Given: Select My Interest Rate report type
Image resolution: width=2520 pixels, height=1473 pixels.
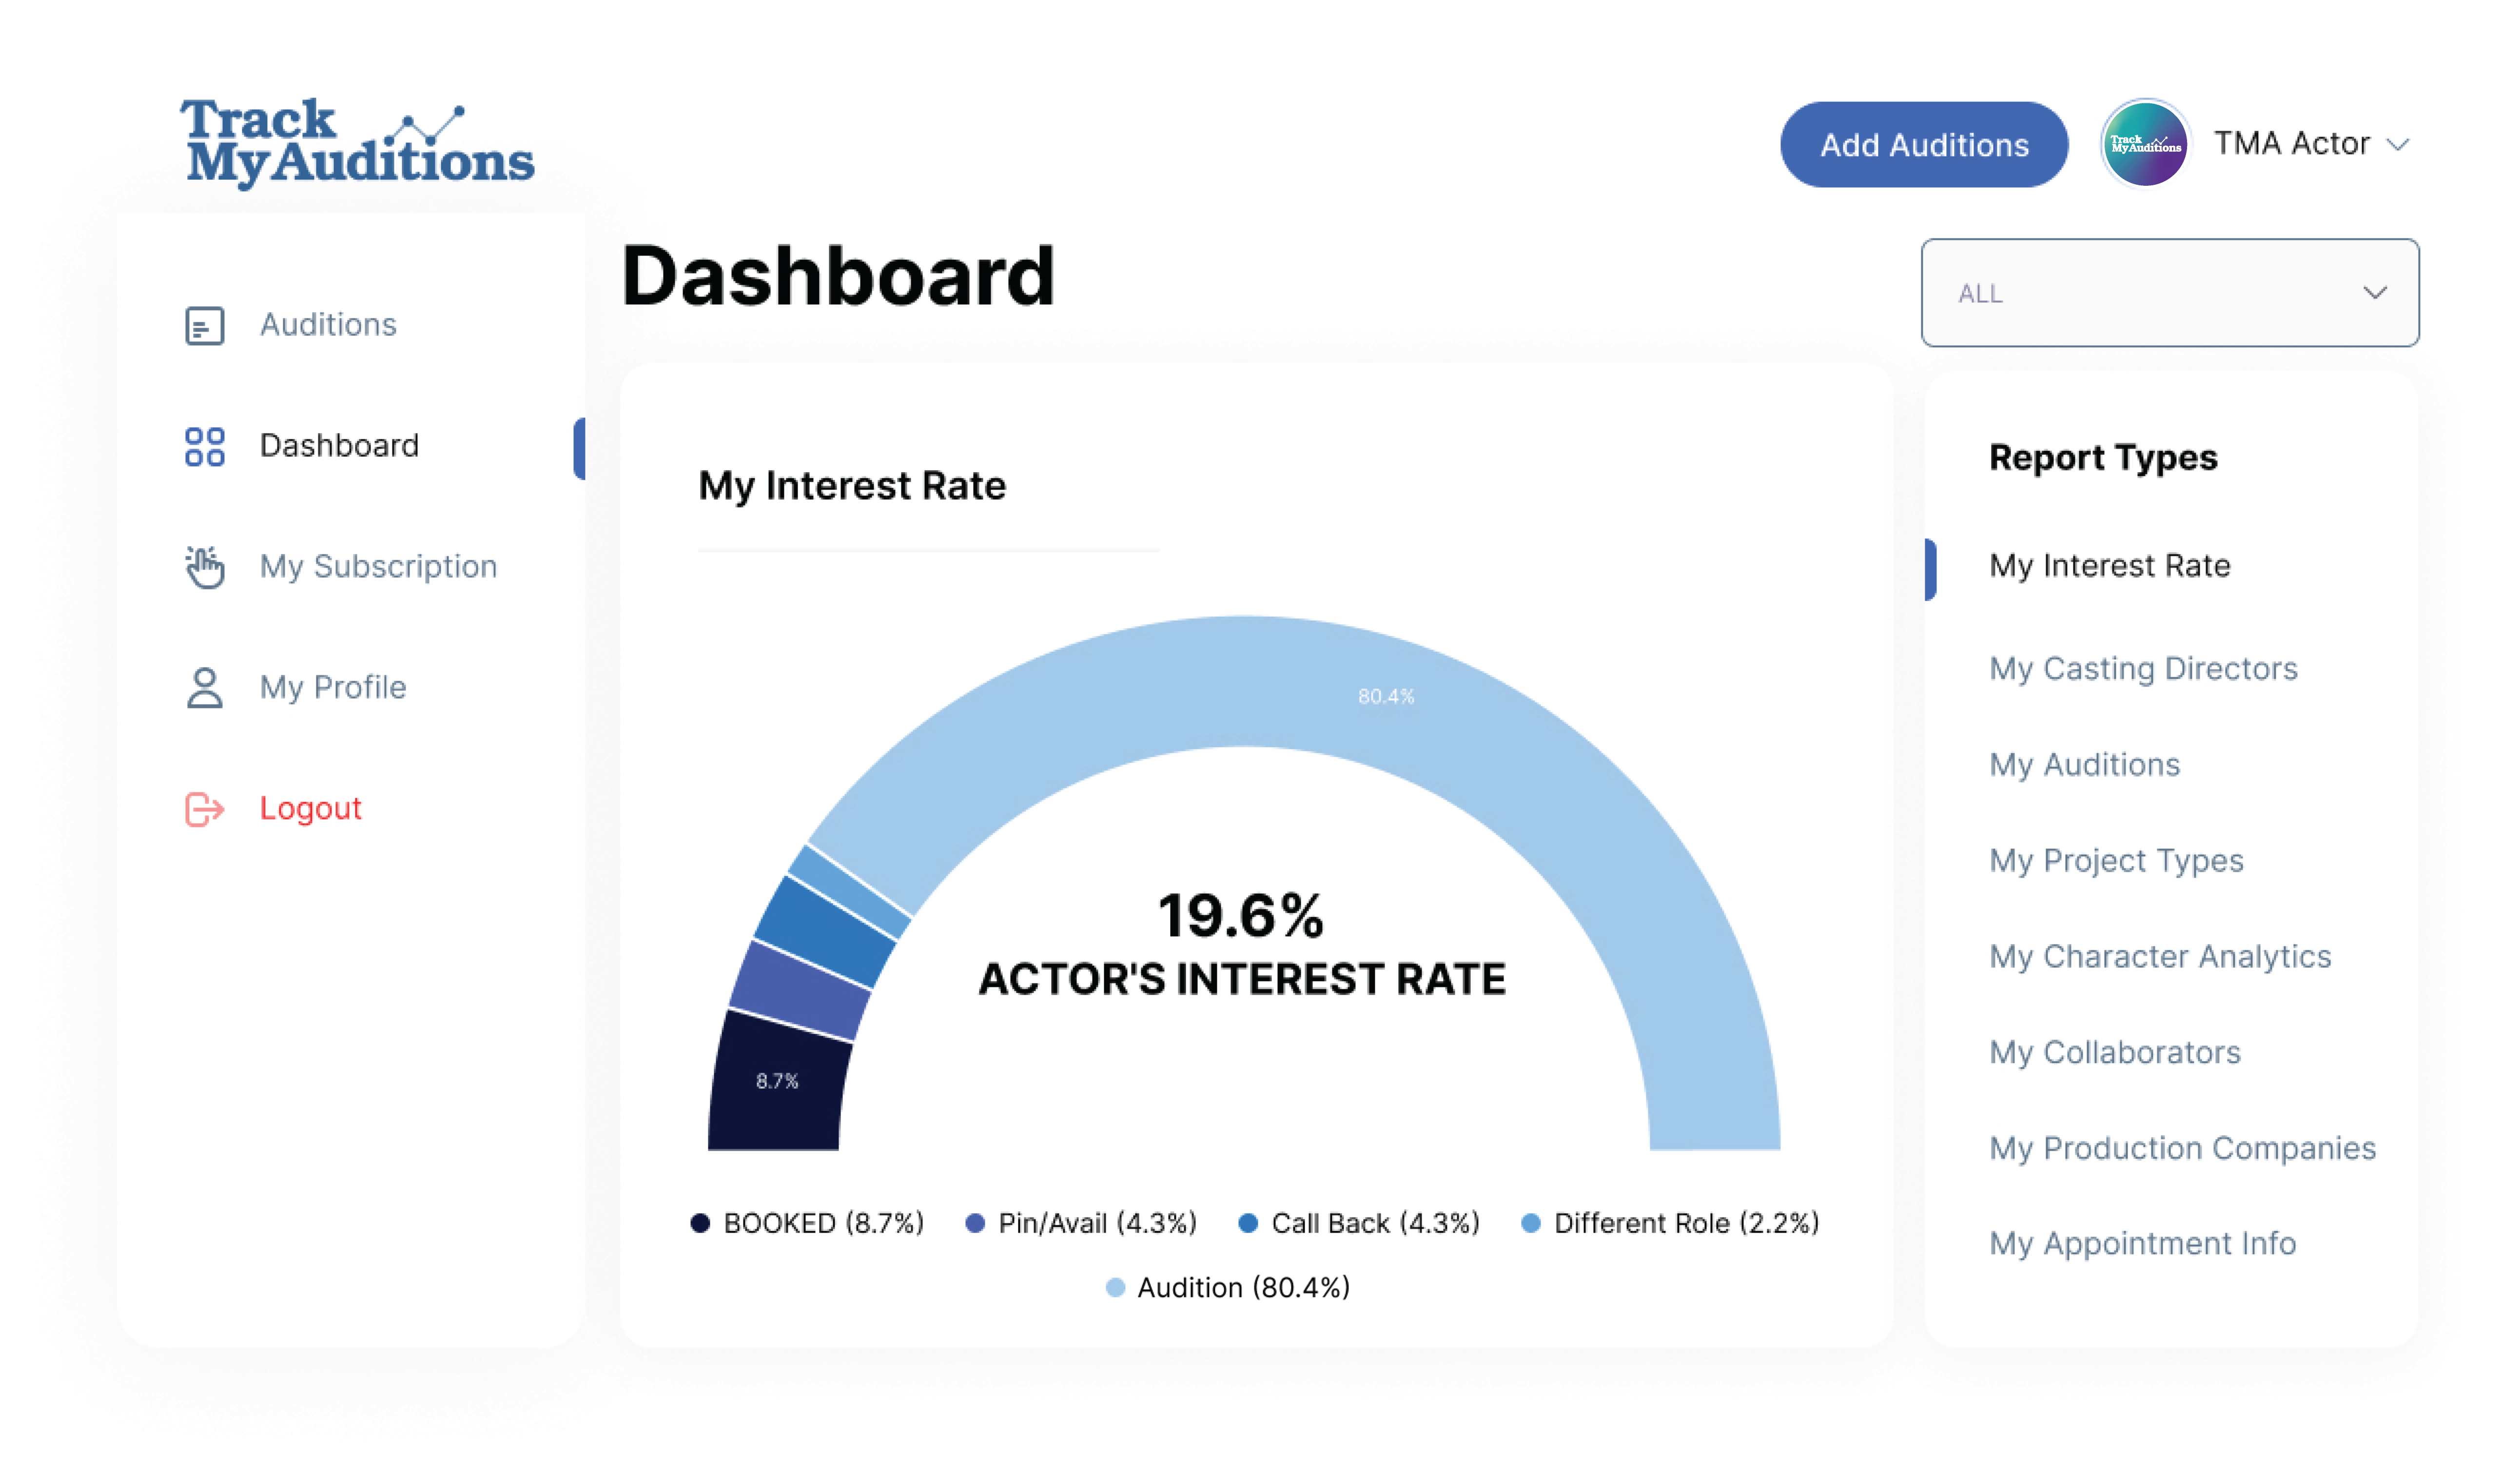Looking at the screenshot, I should pyautogui.click(x=2110, y=567).
